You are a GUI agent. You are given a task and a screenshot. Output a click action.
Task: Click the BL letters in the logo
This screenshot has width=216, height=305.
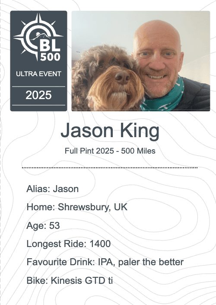[50, 46]
